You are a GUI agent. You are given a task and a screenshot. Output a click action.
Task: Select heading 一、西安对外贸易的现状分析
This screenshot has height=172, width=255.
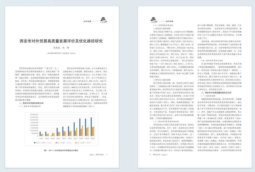pyautogui.click(x=31, y=103)
